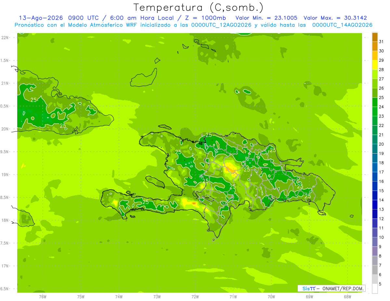Image resolution: width=390 pixels, height=301 pixels.
Task: Click the '68W' longitude label
Action: pos(347,296)
